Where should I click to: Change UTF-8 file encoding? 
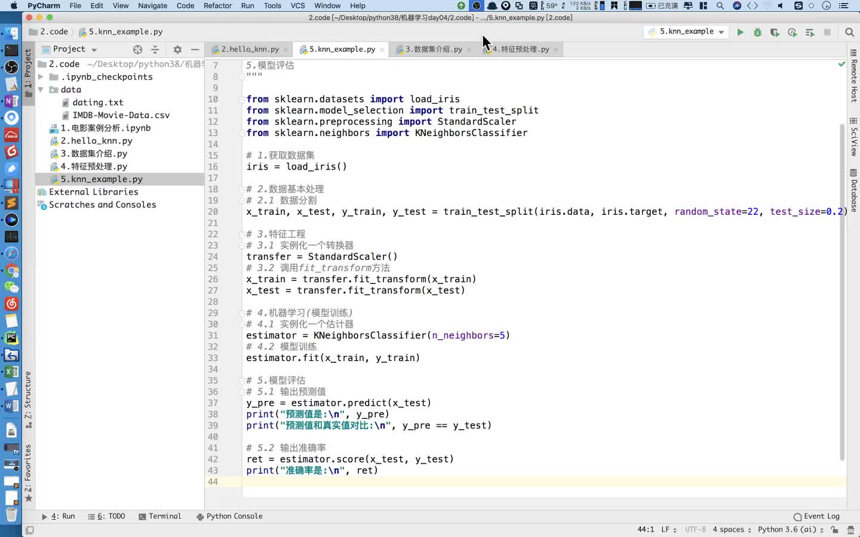(x=695, y=530)
